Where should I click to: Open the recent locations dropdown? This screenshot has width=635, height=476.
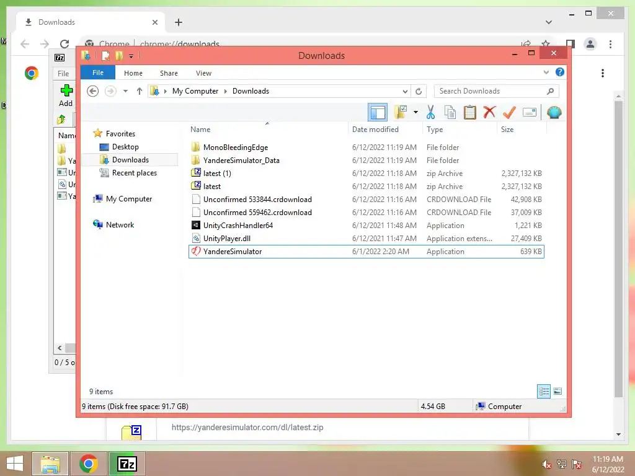pos(125,91)
